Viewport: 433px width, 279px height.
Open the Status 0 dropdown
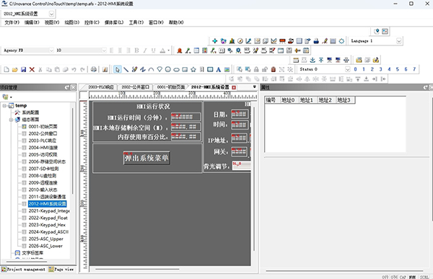pos(348,69)
